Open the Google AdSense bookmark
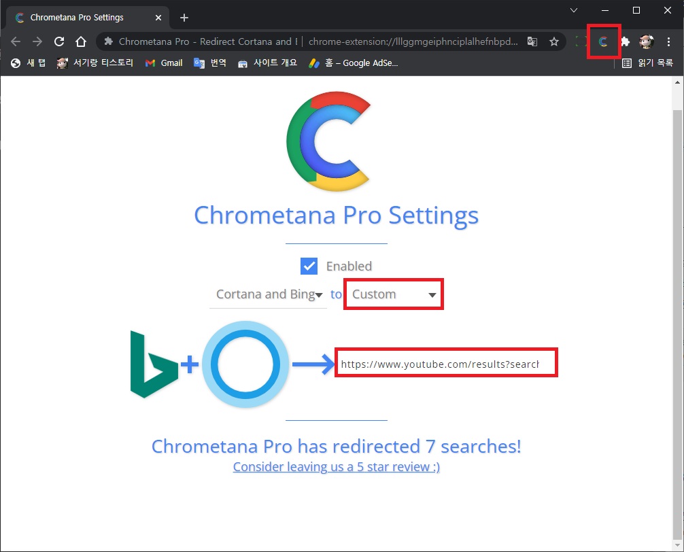 click(x=354, y=63)
